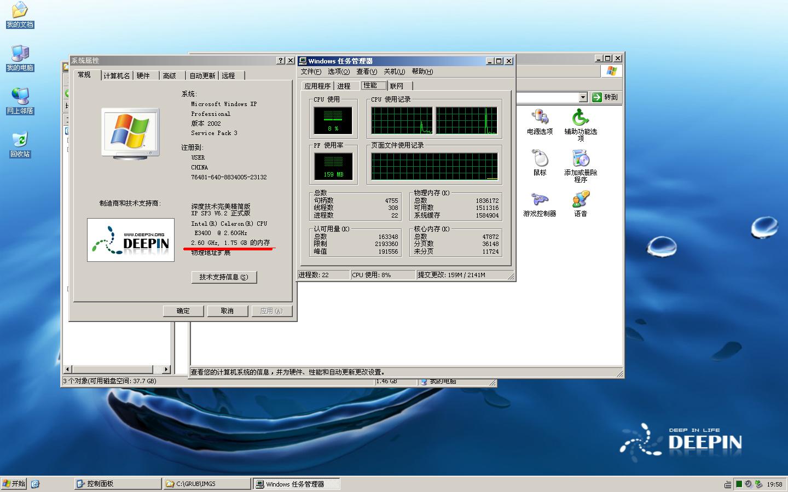Screen dimensions: 788x492
Task: Click the 技术支持信息(S) button
Action: coord(224,277)
